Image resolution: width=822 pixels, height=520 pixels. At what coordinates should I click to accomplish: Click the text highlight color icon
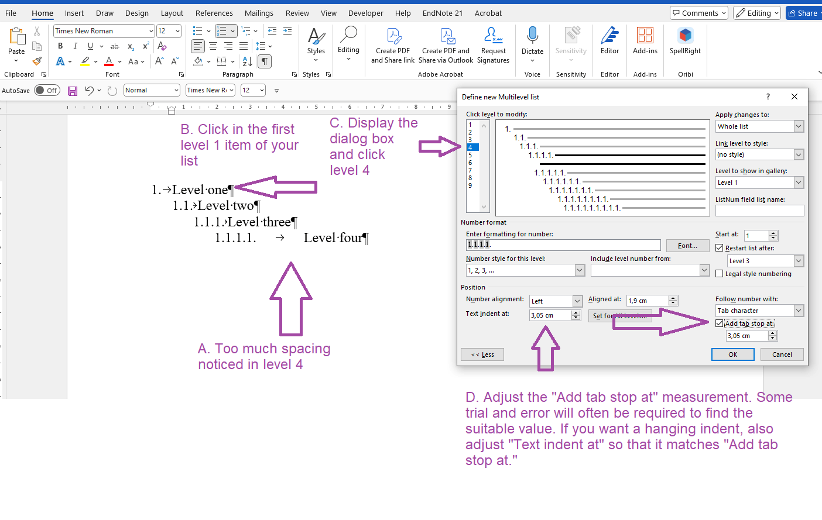tap(85, 61)
